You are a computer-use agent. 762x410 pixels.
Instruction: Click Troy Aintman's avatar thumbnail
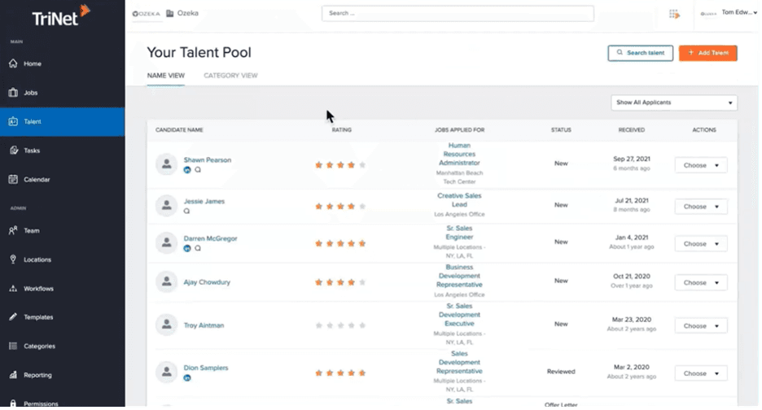tap(166, 325)
